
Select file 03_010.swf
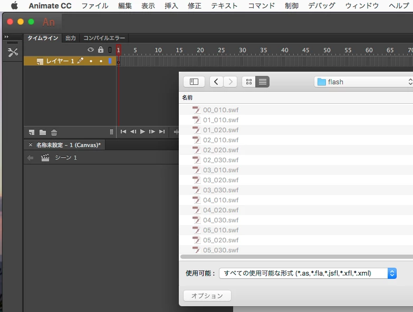(x=296, y=170)
